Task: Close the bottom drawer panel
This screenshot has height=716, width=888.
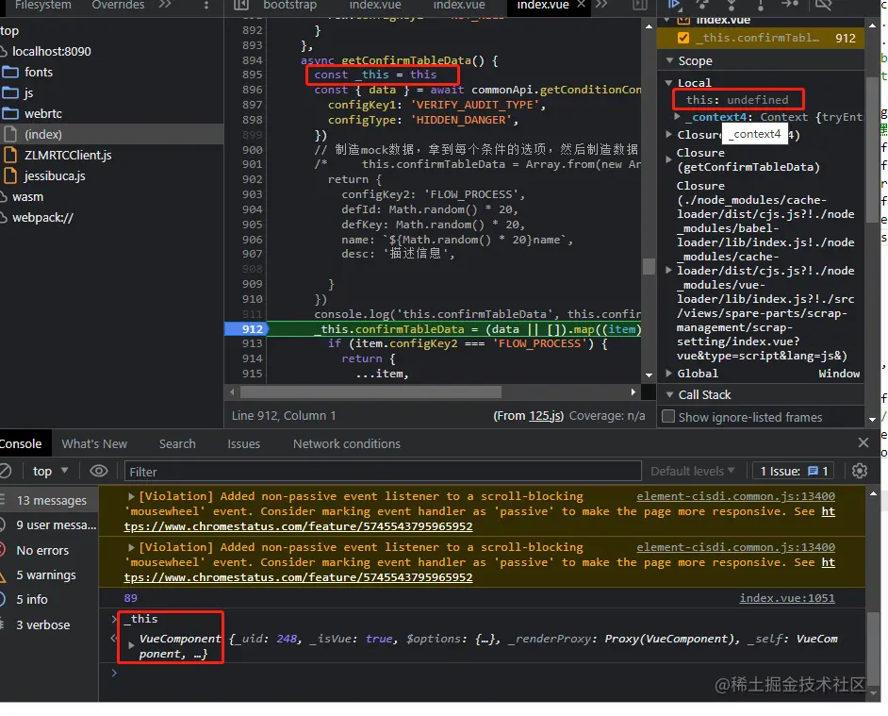Action: tap(863, 442)
